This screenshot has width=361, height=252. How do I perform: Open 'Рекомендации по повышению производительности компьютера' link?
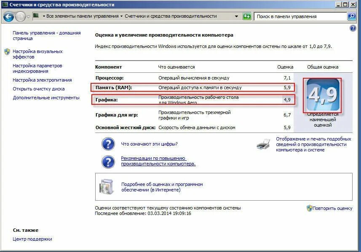click(x=158, y=161)
